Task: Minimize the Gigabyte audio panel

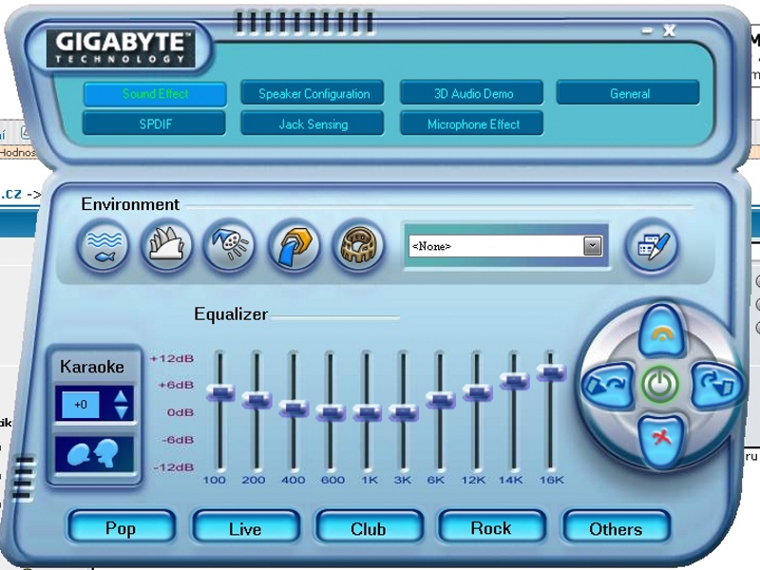Action: 647,31
